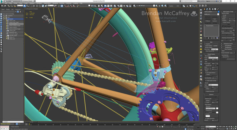237x130 pixels.
Task: Open the Edit menu
Action: (x=6, y=3)
